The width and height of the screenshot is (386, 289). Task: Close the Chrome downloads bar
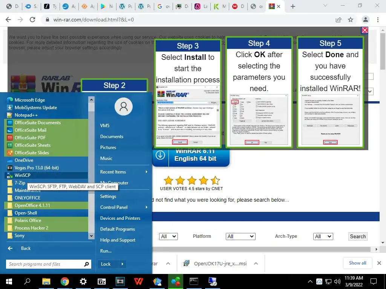(x=379, y=263)
